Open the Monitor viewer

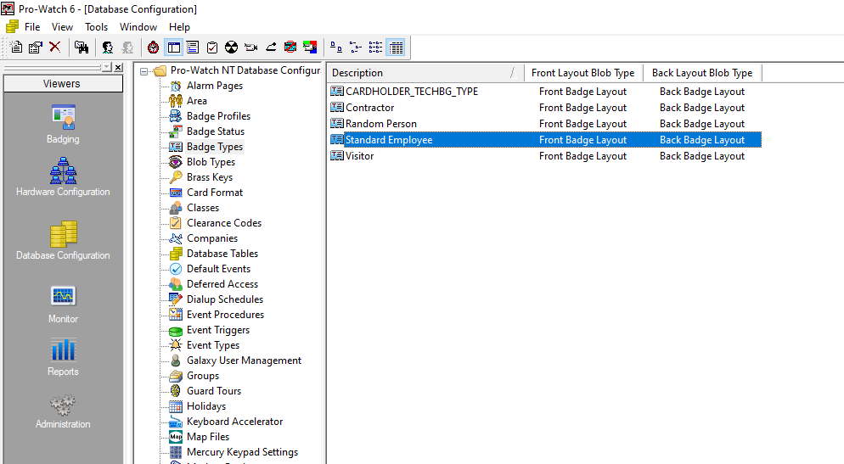tap(63, 304)
